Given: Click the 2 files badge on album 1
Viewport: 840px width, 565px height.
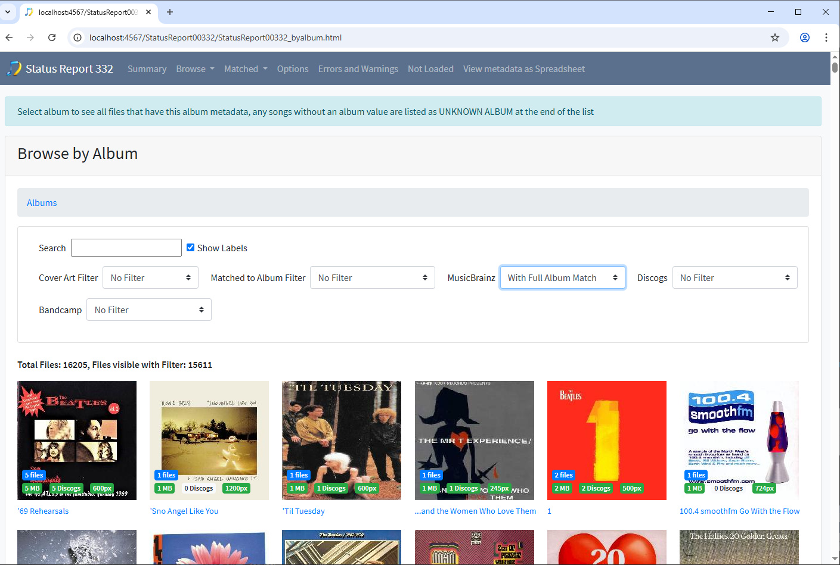Looking at the screenshot, I should coord(563,475).
